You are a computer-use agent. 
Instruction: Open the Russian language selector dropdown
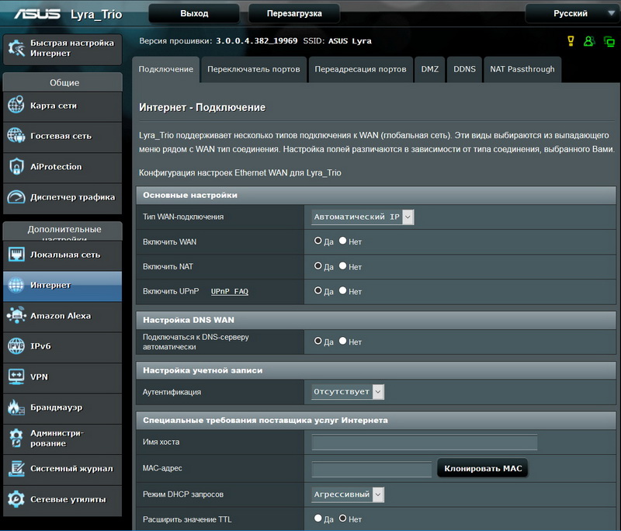pos(571,13)
